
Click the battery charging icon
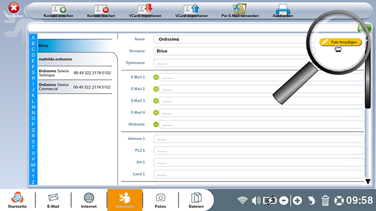pyautogui.click(x=270, y=201)
